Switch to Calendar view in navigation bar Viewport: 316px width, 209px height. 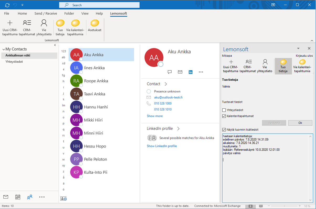point(18,197)
